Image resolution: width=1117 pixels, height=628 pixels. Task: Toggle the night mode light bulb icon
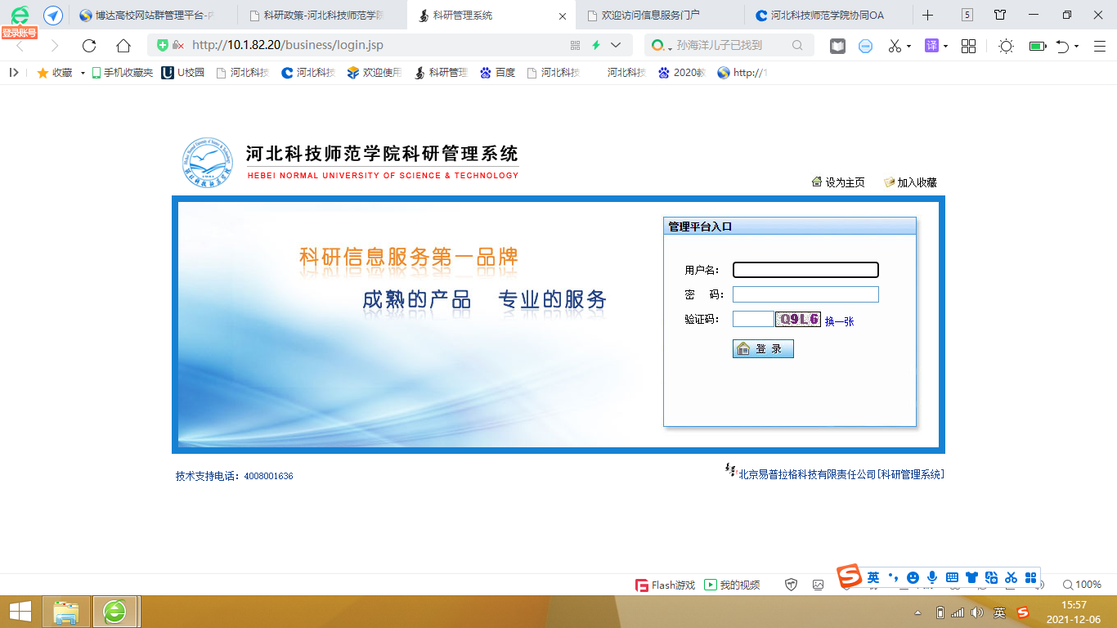coord(1006,46)
